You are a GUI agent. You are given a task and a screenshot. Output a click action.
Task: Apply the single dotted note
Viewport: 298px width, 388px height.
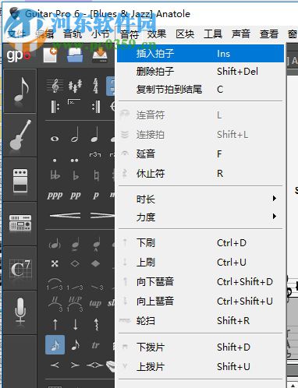(x=55, y=160)
